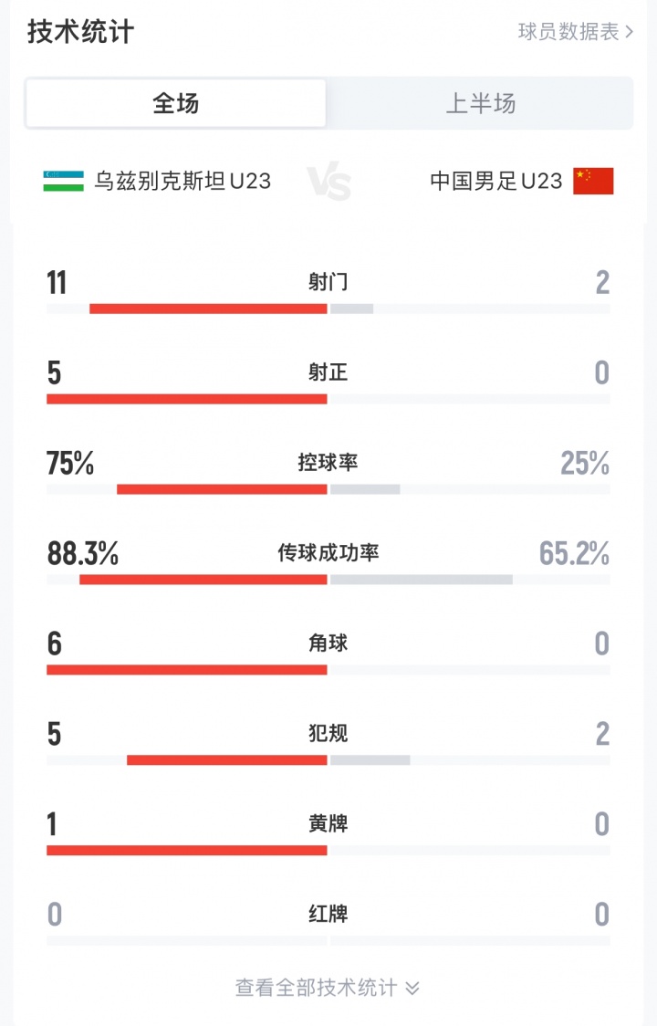Select the 乌兹别克斯坦 U23 team name
657x1026 pixels.
point(182,181)
